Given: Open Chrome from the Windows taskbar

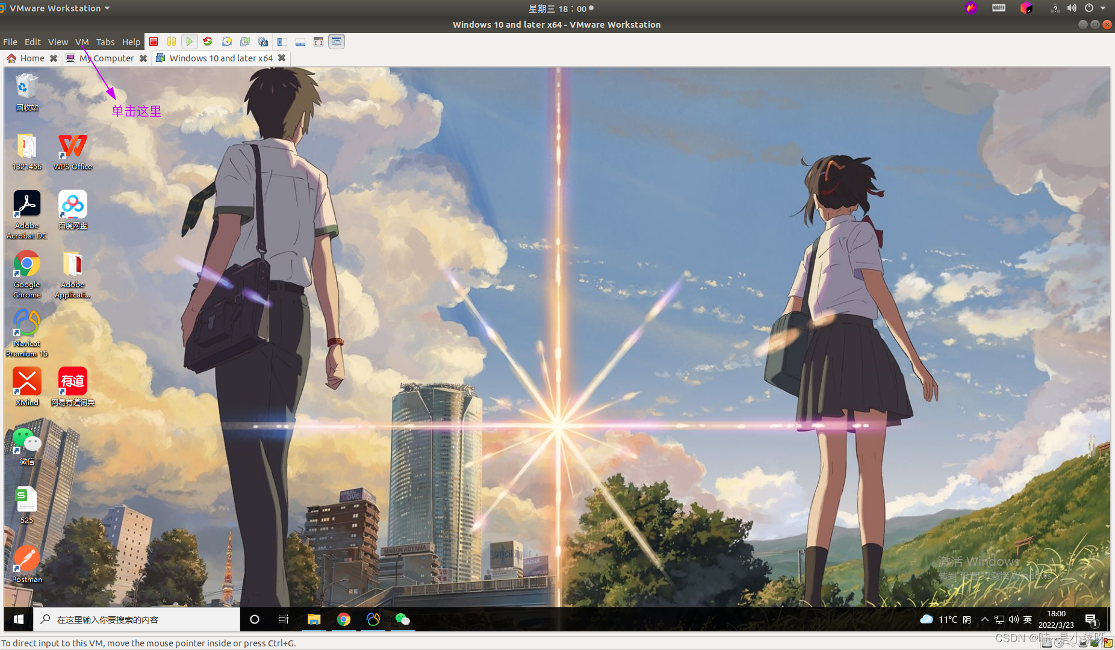Looking at the screenshot, I should 343,619.
